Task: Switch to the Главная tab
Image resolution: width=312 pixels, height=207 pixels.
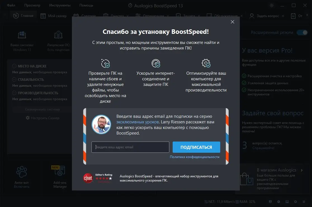Action: tap(23, 16)
